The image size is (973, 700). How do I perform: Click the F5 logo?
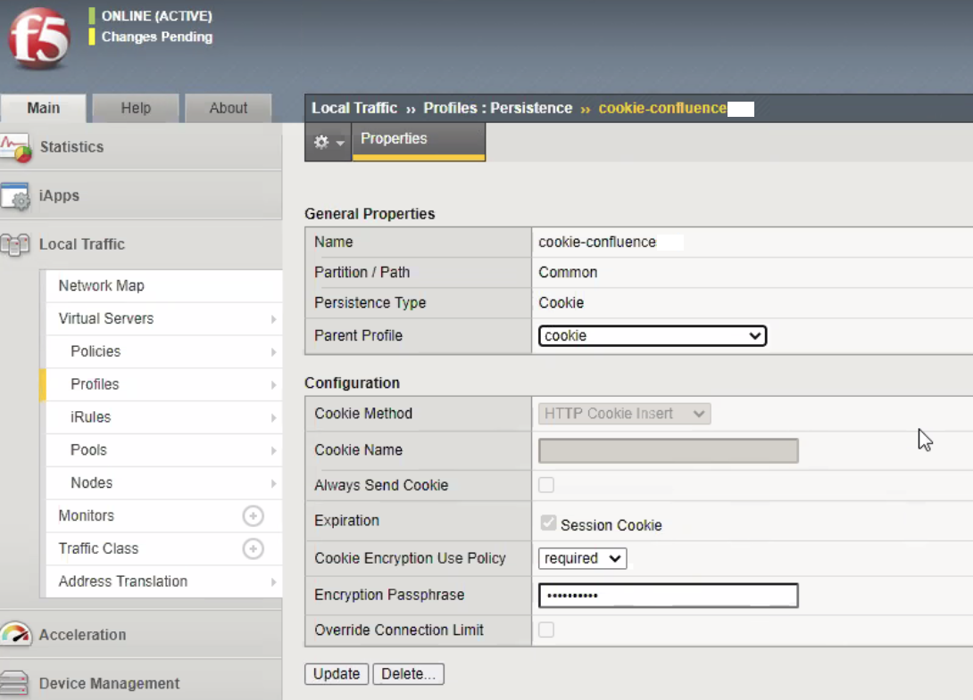(38, 38)
